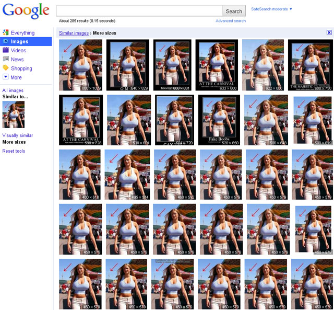Select the All images filter
This screenshot has height=310, width=334.
pyautogui.click(x=13, y=90)
